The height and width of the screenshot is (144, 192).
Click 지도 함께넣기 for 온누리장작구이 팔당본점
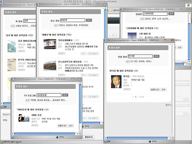pos(93,75)
